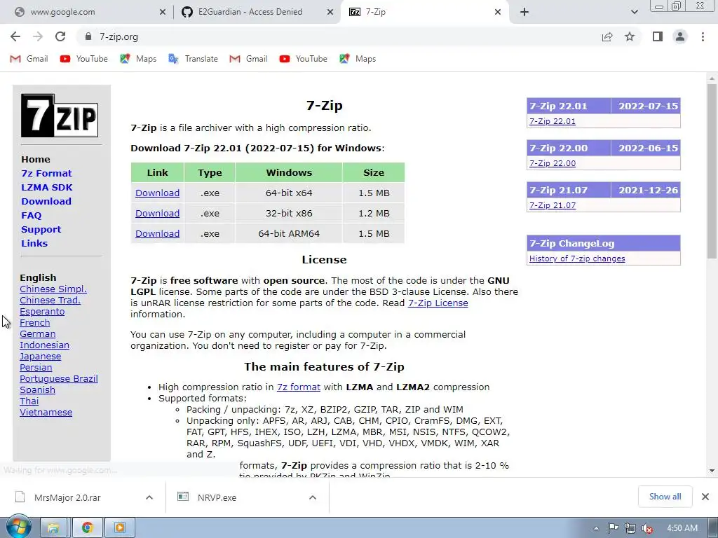
Task: Open the Chrome profile avatar
Action: [x=680, y=36]
